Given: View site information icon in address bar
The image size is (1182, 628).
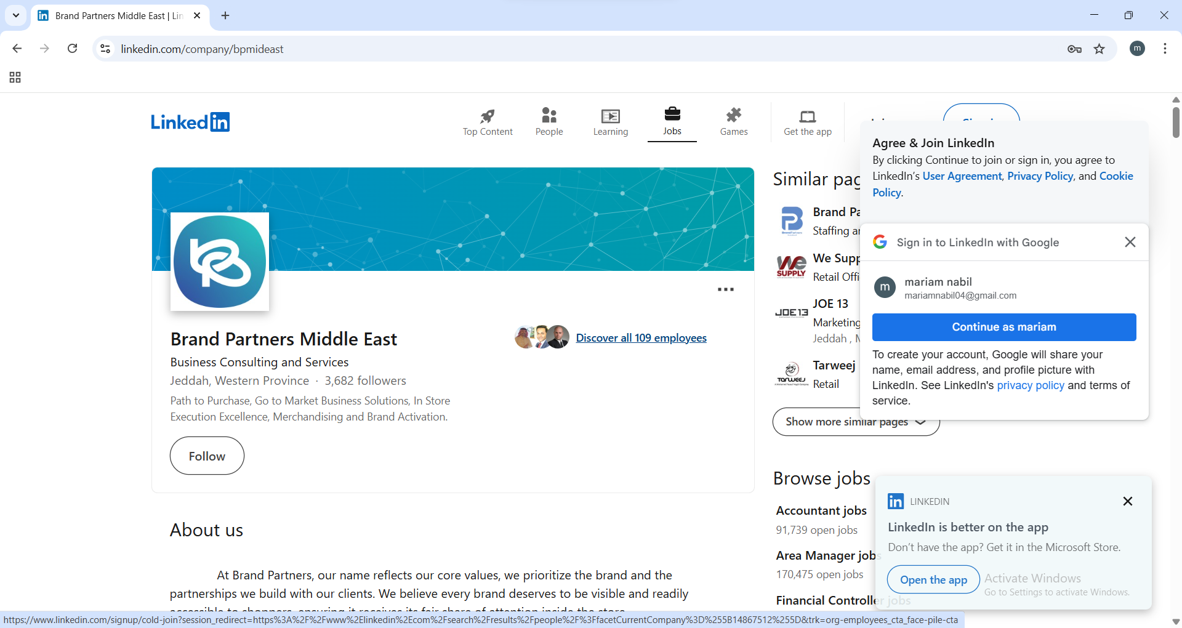Looking at the screenshot, I should click(x=105, y=49).
